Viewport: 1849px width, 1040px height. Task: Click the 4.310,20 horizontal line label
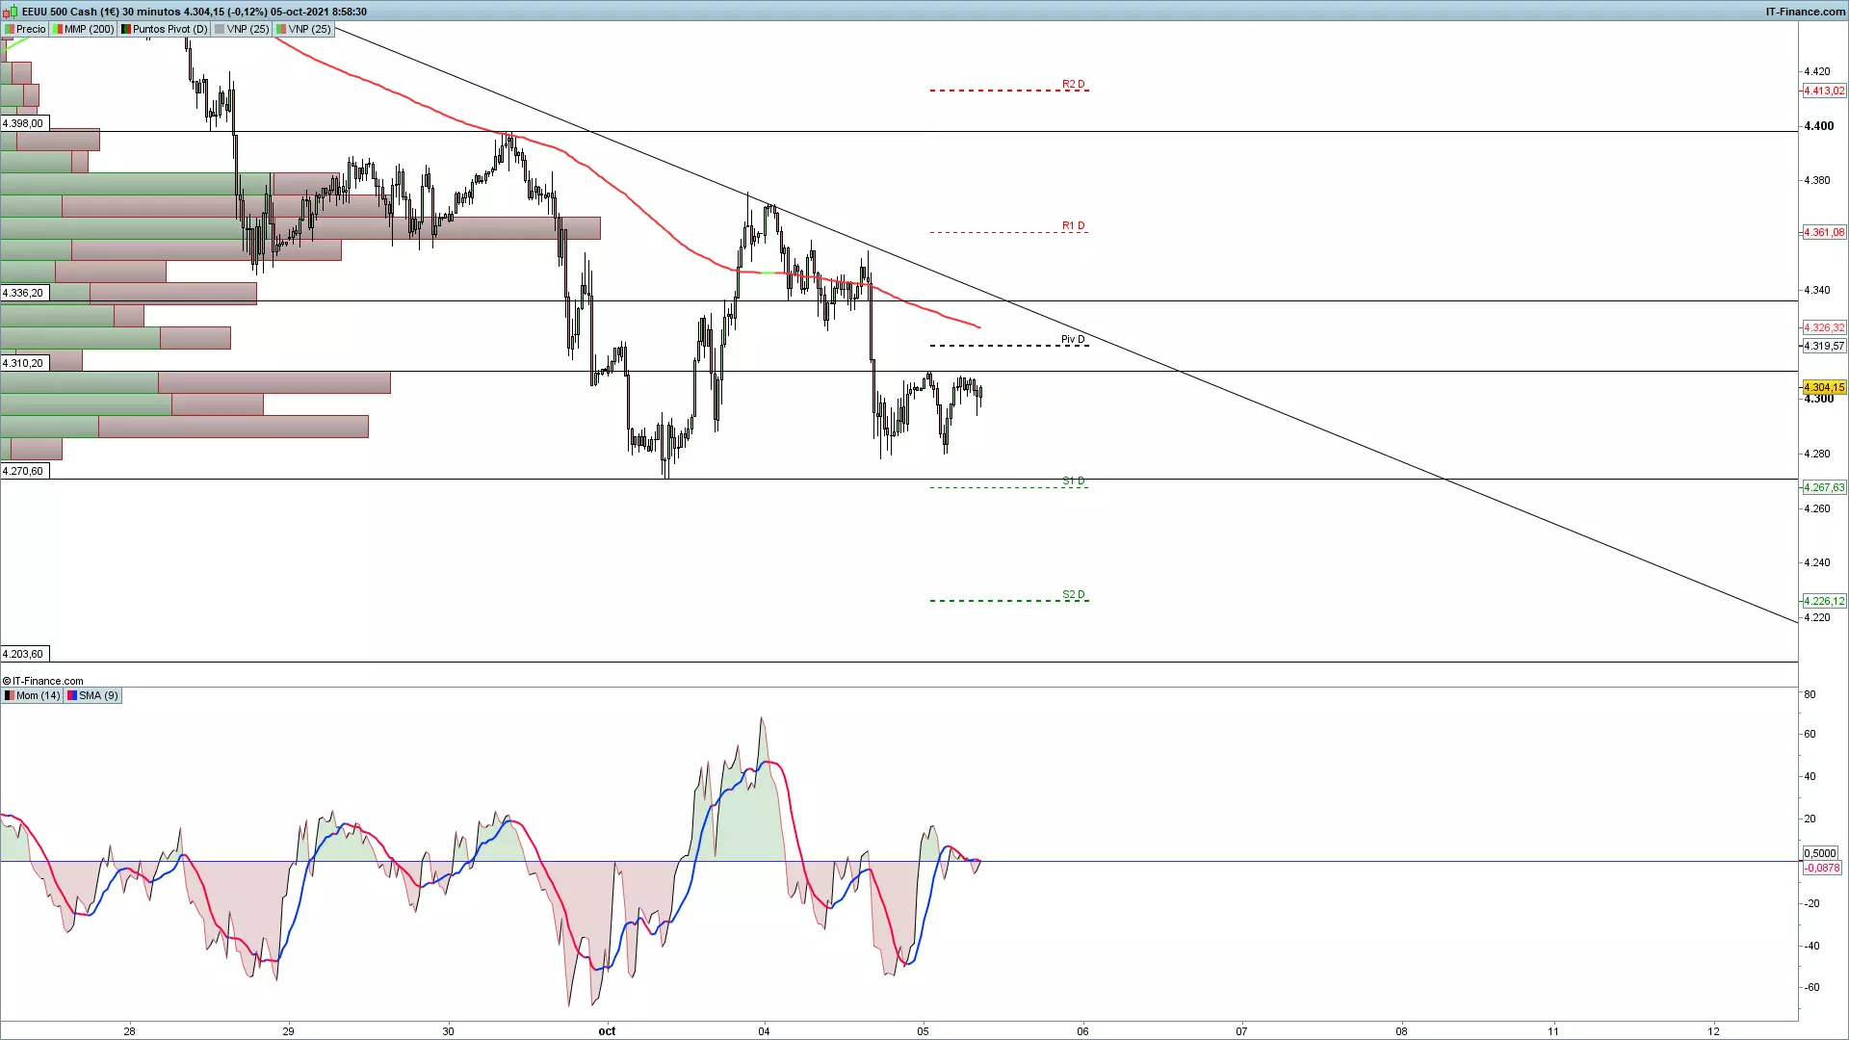point(23,363)
